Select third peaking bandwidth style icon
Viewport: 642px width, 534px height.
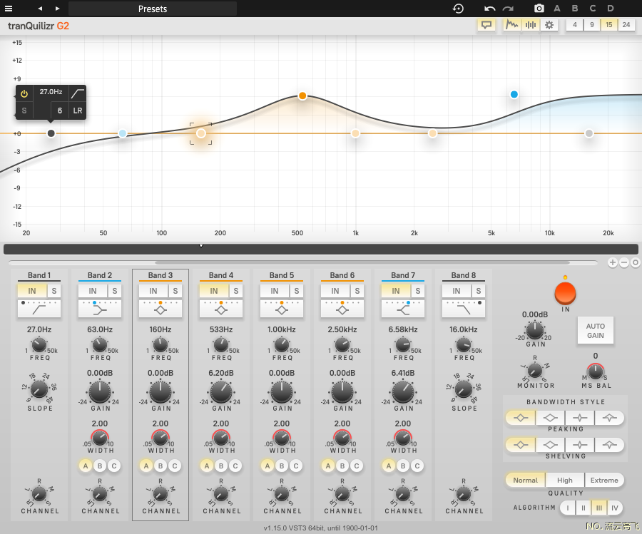click(x=580, y=418)
